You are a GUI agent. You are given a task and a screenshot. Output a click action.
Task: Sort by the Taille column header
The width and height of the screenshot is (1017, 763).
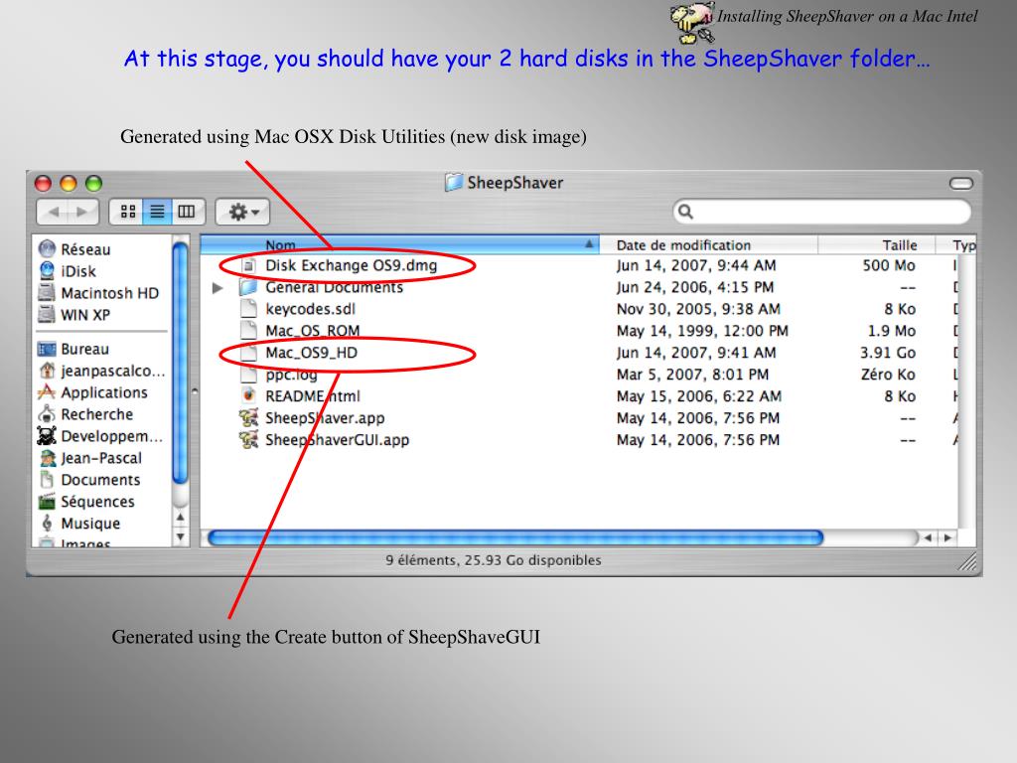877,244
